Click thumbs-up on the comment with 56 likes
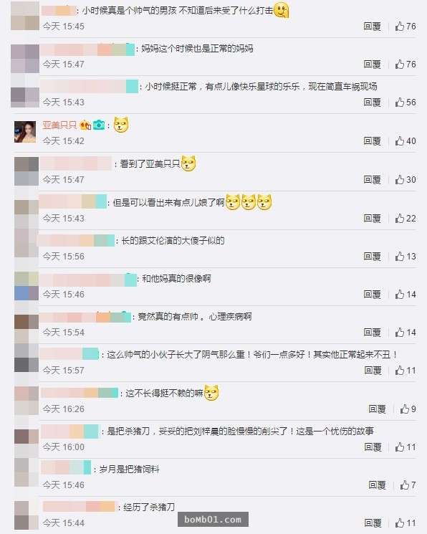This screenshot has width=427, height=534. point(406,102)
